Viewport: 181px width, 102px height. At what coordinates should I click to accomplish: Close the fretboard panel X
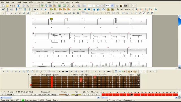(x=28, y=75)
